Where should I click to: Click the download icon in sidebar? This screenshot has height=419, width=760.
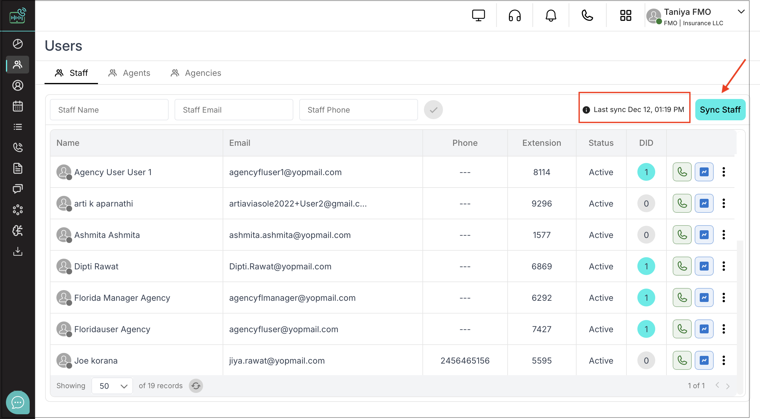(18, 251)
